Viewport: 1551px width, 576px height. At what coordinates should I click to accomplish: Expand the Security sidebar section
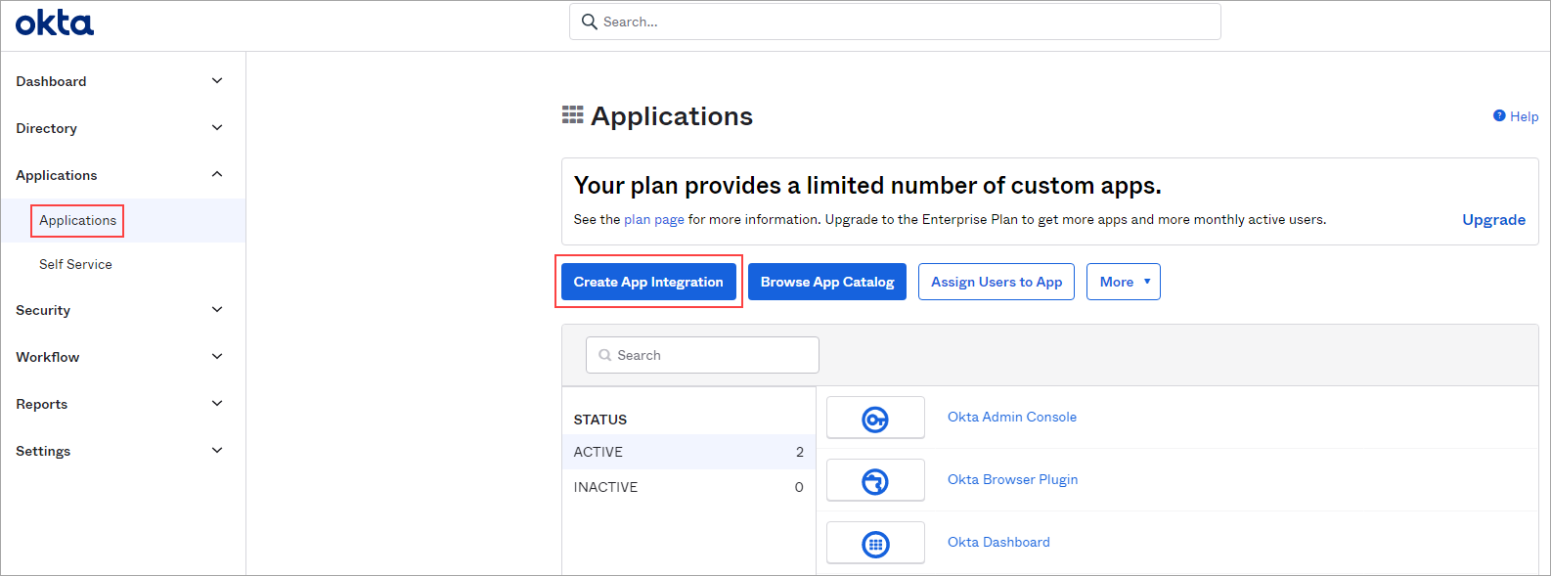point(217,310)
